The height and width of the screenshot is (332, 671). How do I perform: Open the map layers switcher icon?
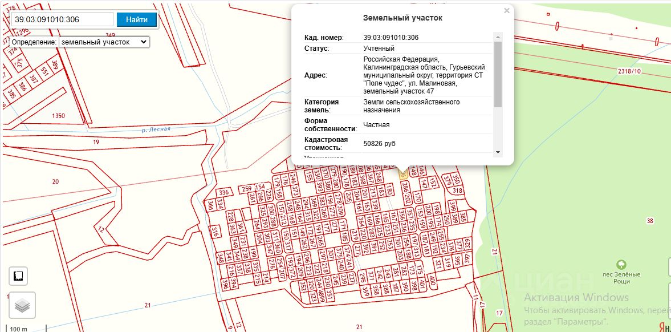point(22,305)
